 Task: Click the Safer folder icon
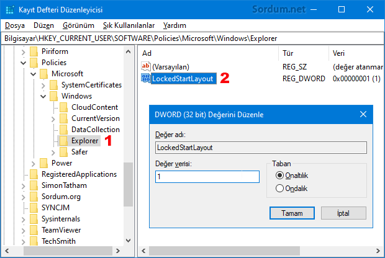63,152
